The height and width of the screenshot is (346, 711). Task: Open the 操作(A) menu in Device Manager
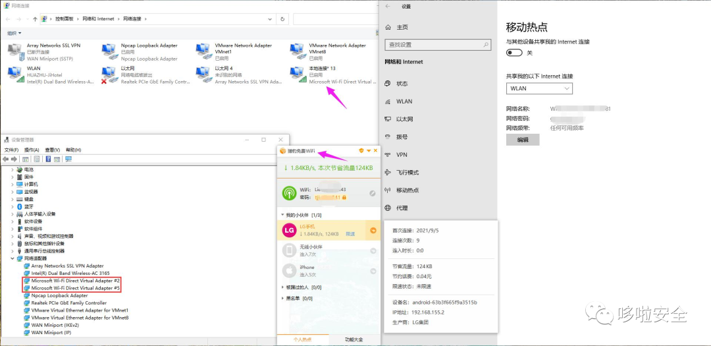pos(32,150)
